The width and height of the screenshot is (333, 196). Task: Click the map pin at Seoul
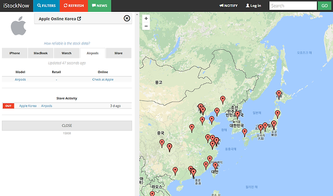[237, 115]
